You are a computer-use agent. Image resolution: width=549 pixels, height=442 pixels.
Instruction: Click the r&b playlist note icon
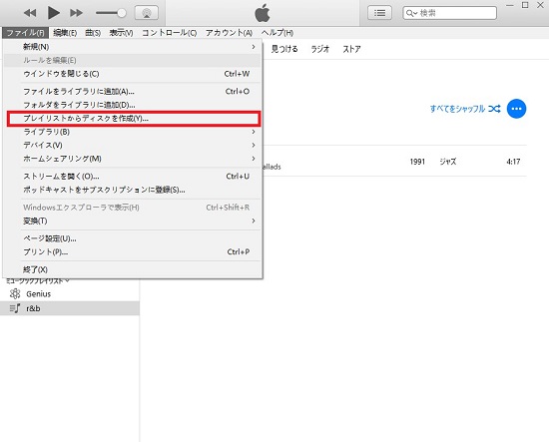tap(15, 308)
